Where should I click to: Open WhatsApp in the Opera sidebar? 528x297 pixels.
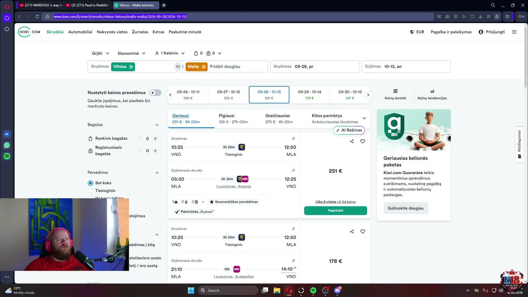7,145
